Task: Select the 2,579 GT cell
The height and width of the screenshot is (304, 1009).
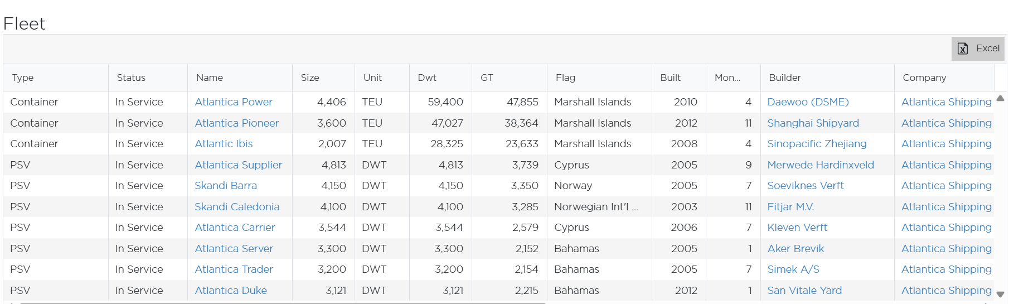Action: coord(510,228)
